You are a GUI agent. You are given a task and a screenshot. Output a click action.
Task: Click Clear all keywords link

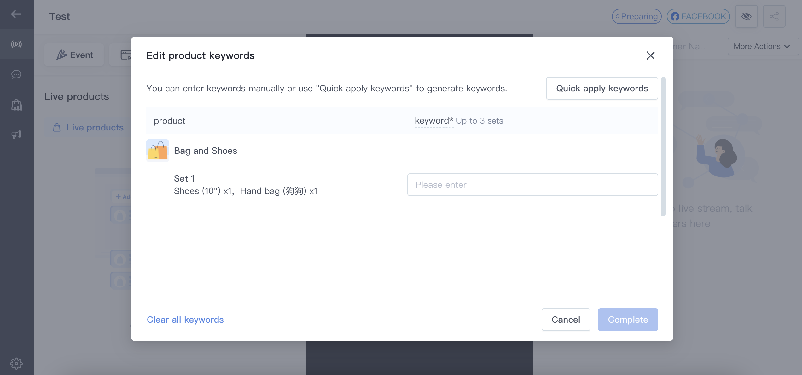(x=185, y=320)
